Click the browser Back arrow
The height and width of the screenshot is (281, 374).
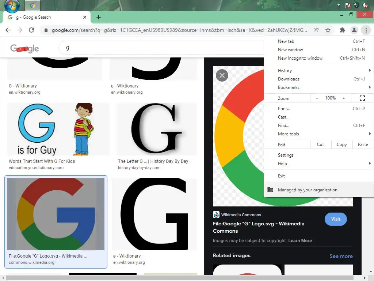8,30
